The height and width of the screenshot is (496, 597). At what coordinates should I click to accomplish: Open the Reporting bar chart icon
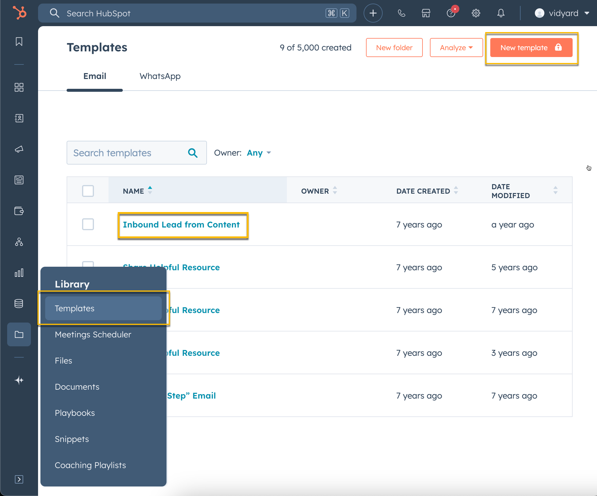click(19, 273)
